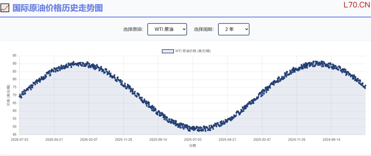Open the 选择原油 dropdown showing WTI 原油
Viewport: 371px width, 156px height.
(167, 29)
